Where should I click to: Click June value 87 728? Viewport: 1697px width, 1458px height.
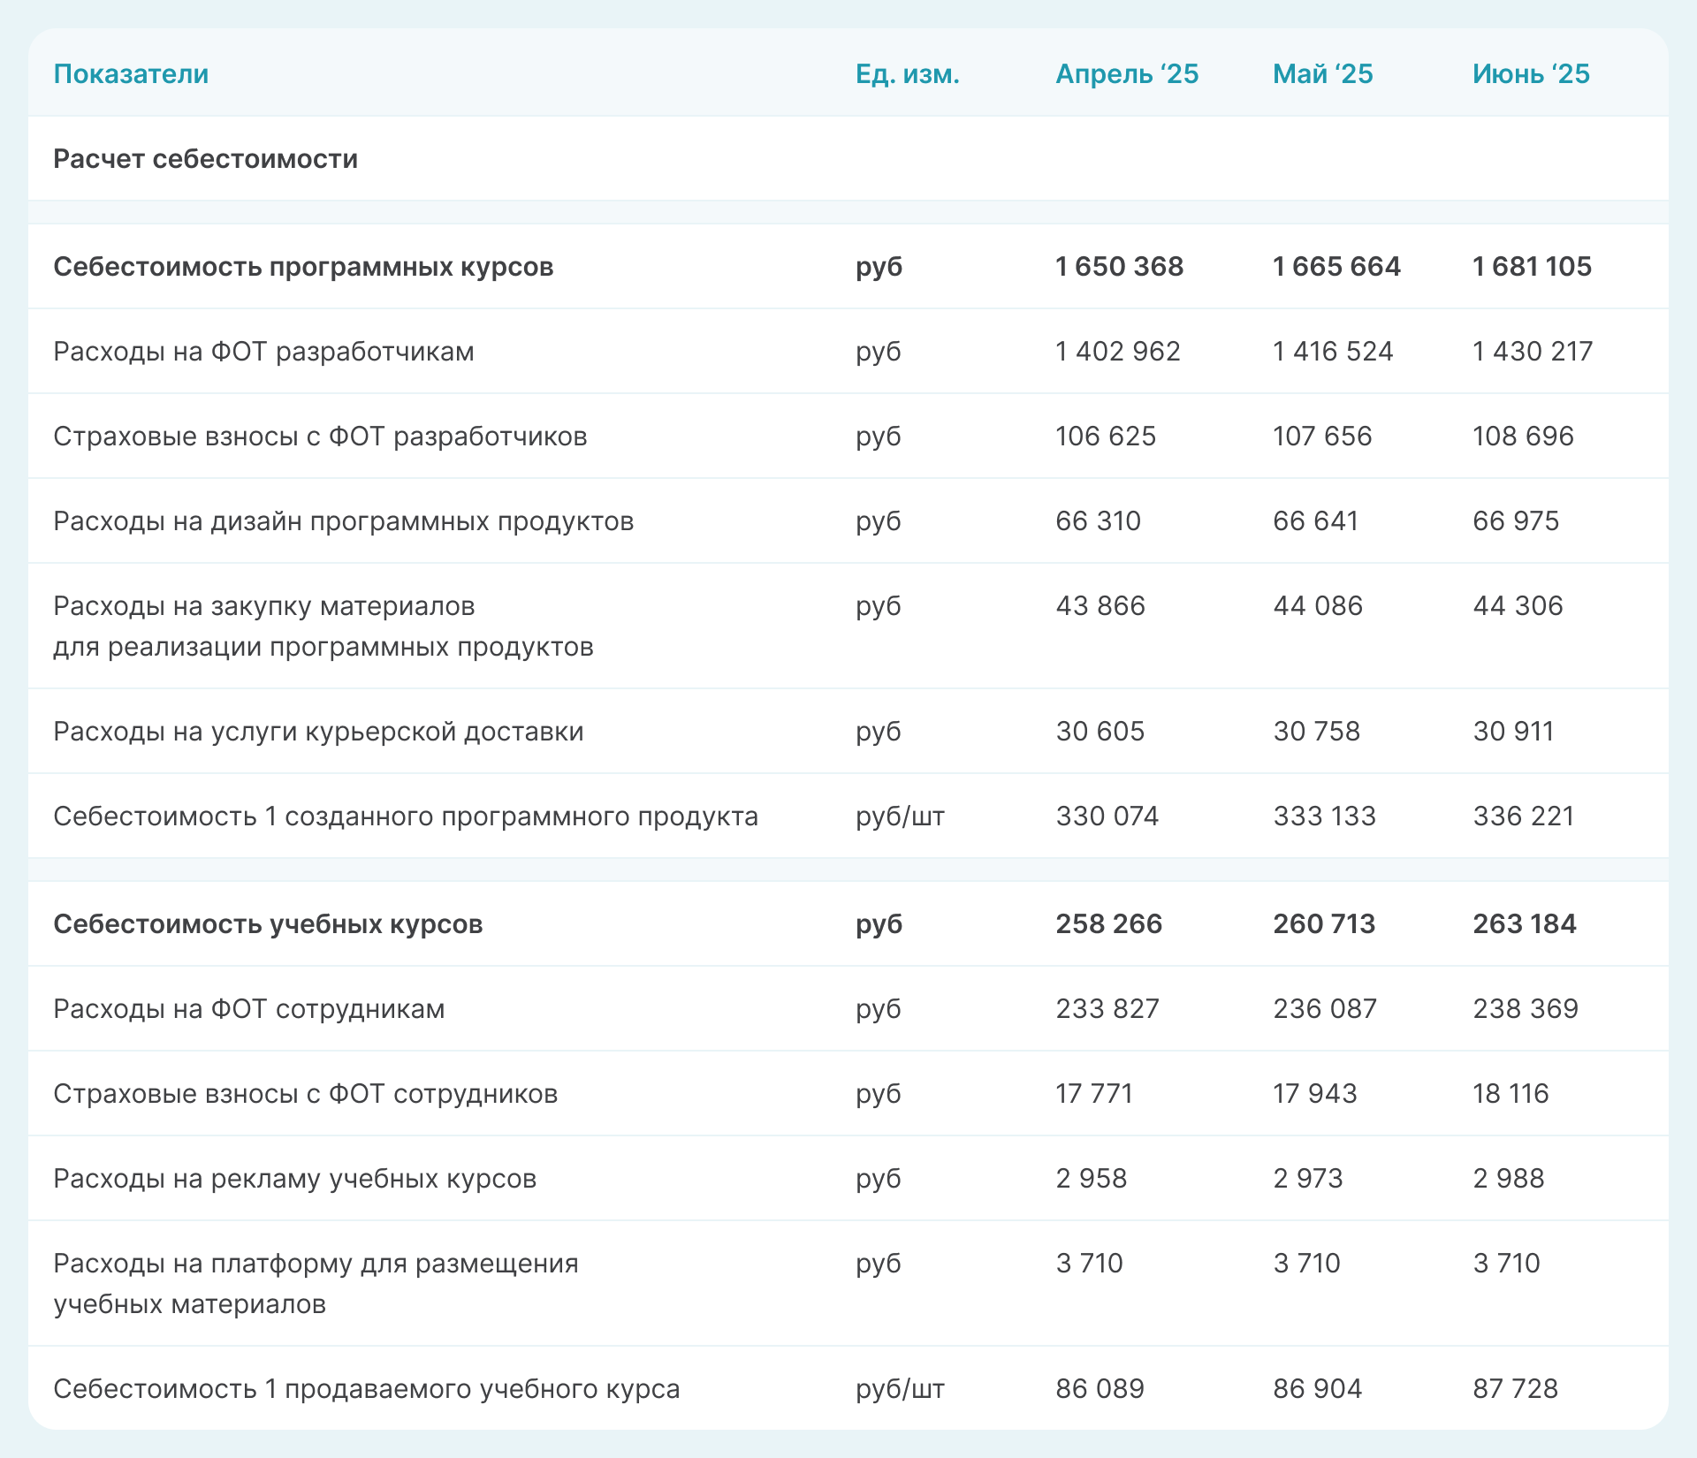click(1515, 1389)
